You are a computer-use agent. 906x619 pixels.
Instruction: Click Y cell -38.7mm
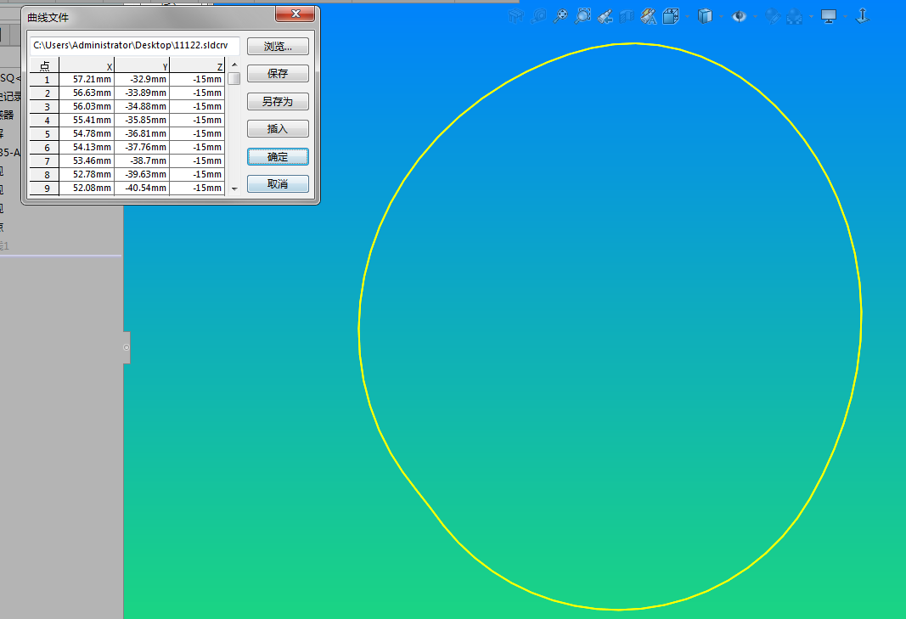[x=142, y=160]
